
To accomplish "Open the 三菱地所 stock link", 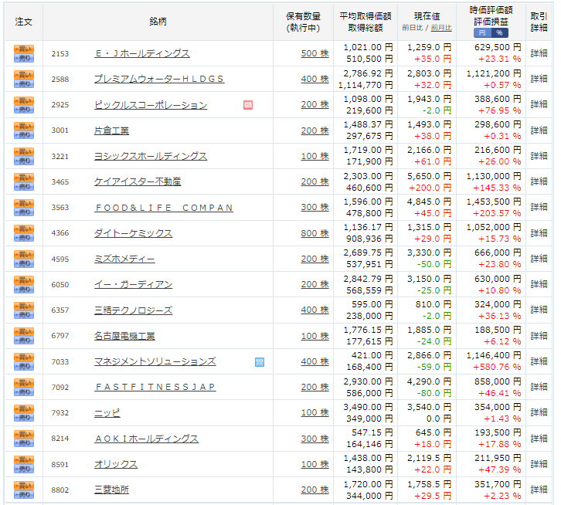I will (111, 490).
